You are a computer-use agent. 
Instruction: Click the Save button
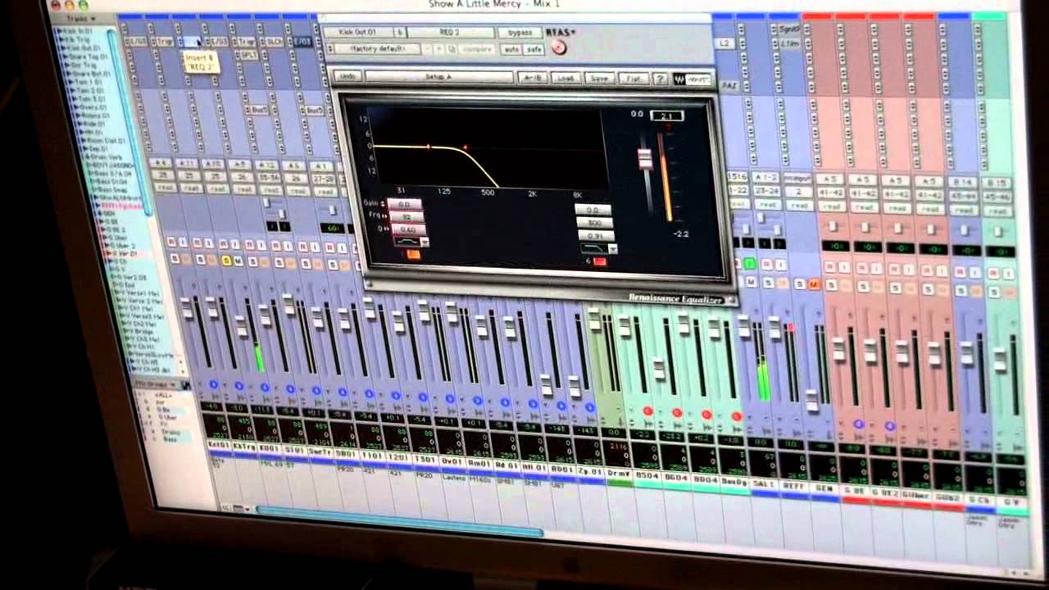pos(600,79)
